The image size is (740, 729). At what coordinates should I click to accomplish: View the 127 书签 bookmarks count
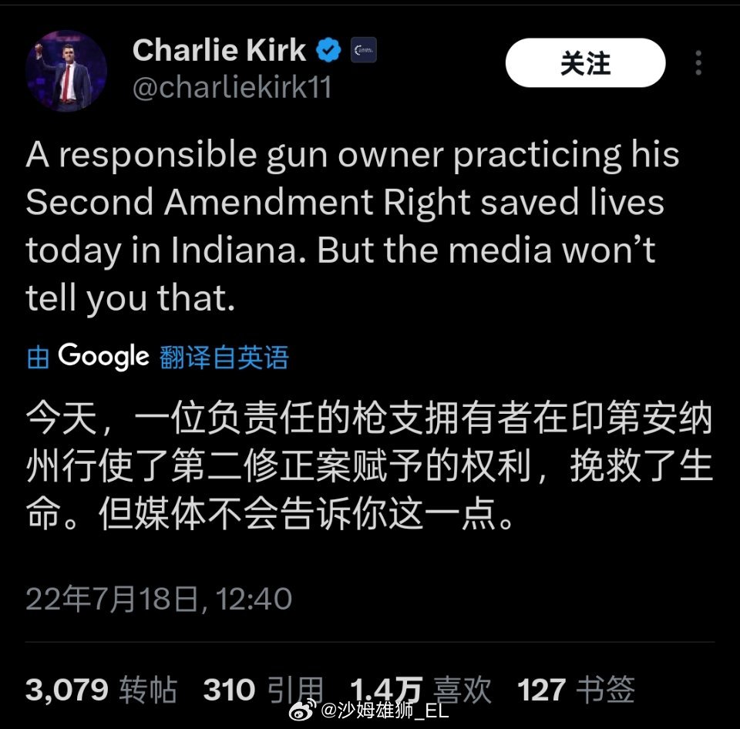click(577, 690)
